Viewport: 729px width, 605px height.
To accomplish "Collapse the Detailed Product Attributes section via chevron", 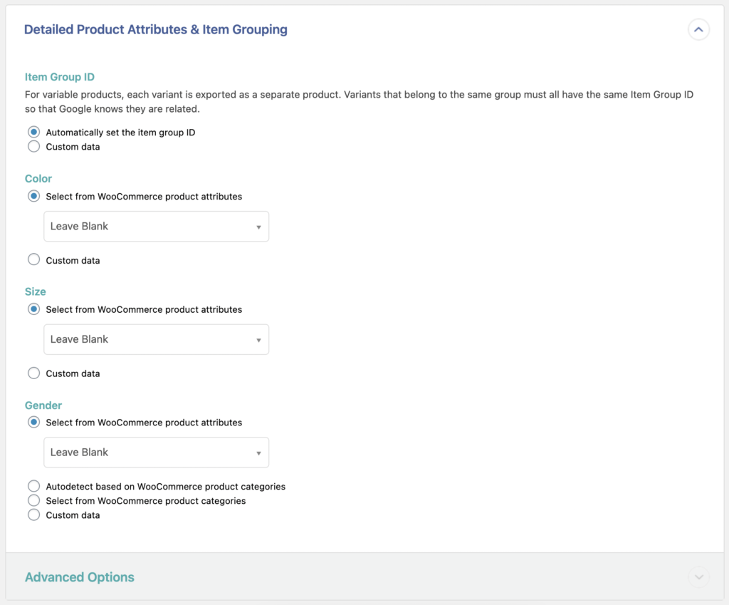I will [x=698, y=29].
